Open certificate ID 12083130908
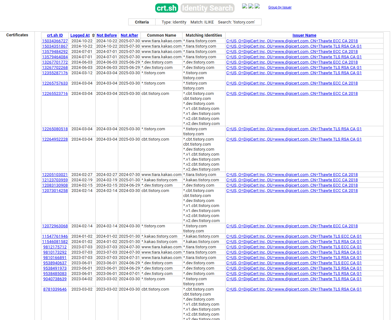 55,185
